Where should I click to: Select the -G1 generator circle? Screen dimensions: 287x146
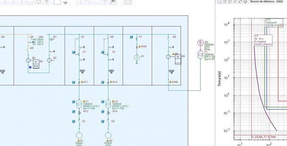(x=79, y=135)
